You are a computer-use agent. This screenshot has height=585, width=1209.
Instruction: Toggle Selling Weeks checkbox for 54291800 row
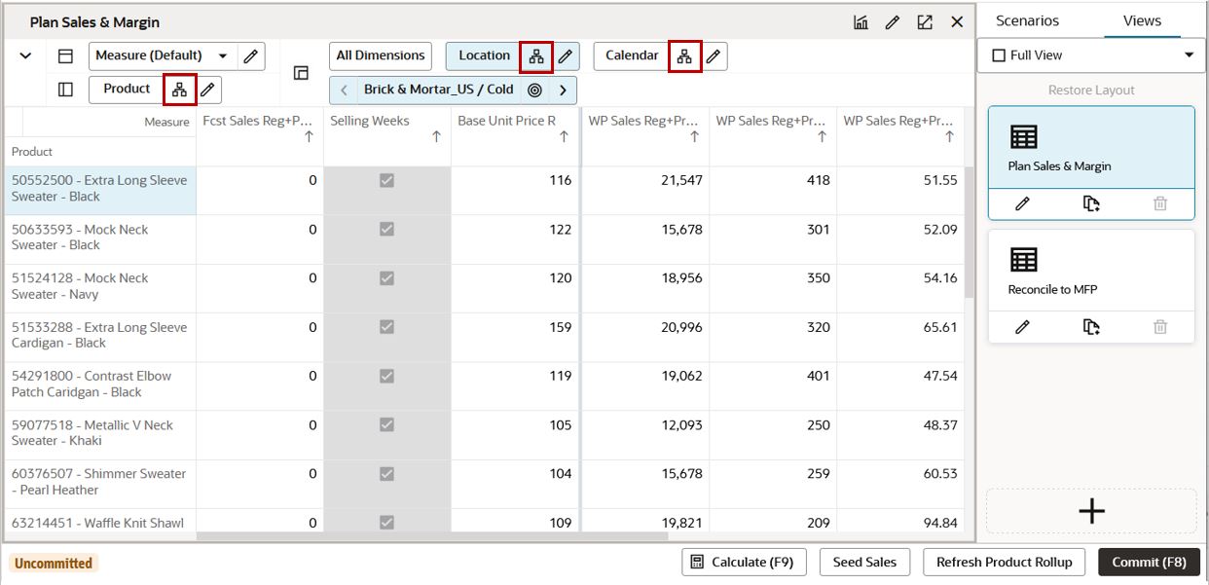point(386,376)
